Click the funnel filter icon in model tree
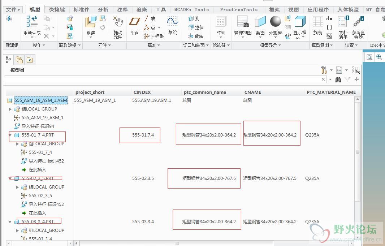Viewport: 385px width, 246px height. (347, 79)
